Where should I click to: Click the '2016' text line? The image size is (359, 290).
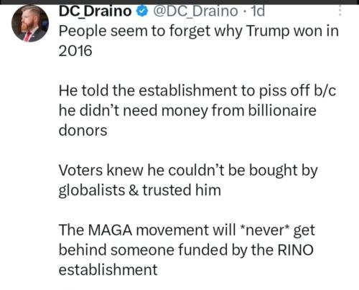(75, 51)
